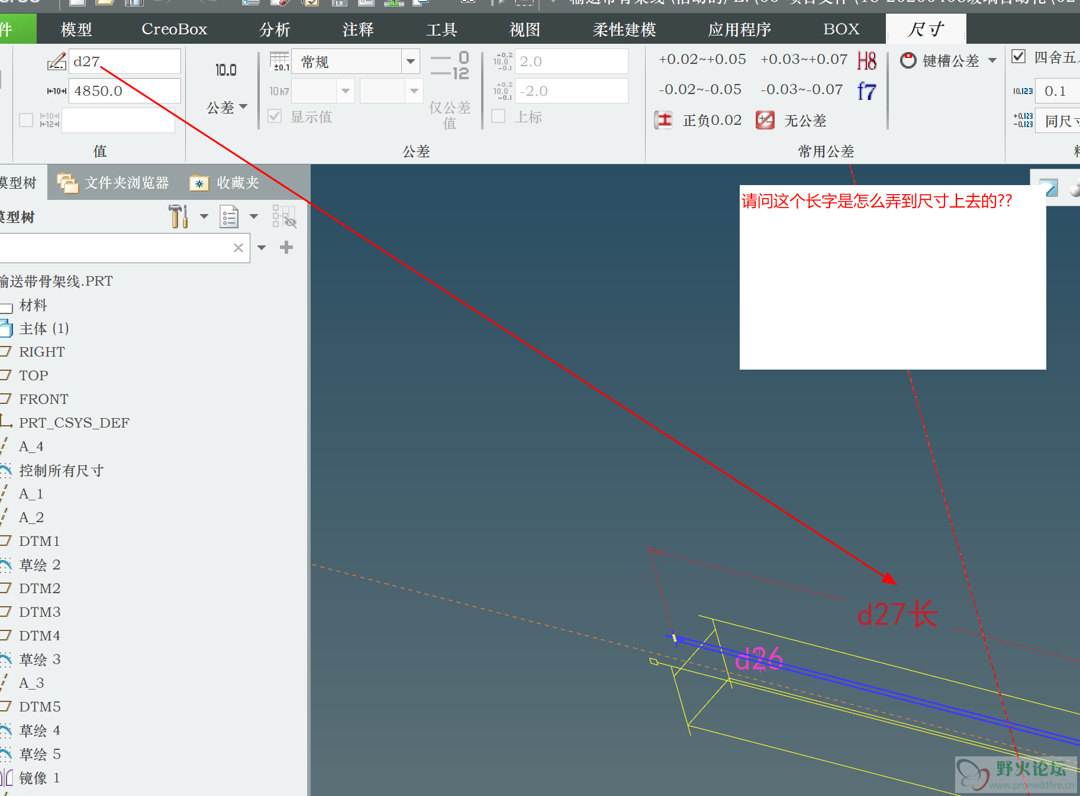1080x796 pixels.
Task: Click the dimension name edit icon
Action: coord(57,62)
